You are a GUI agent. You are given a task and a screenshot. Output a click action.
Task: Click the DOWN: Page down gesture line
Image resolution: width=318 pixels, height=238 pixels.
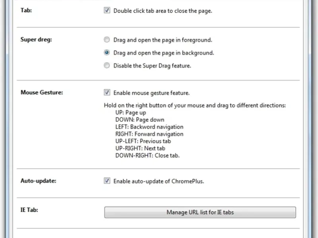(140, 120)
